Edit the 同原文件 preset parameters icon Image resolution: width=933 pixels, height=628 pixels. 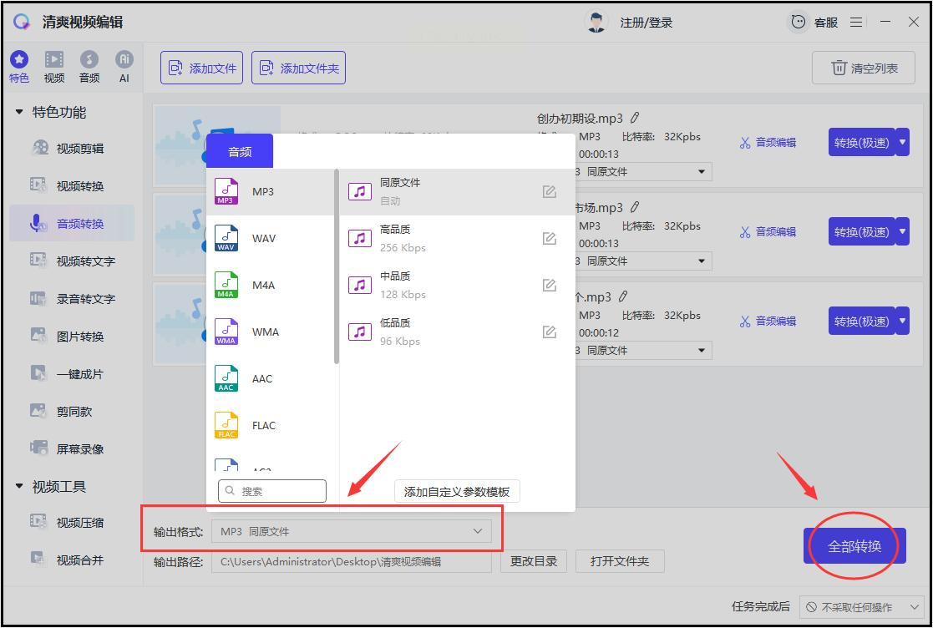click(x=550, y=191)
